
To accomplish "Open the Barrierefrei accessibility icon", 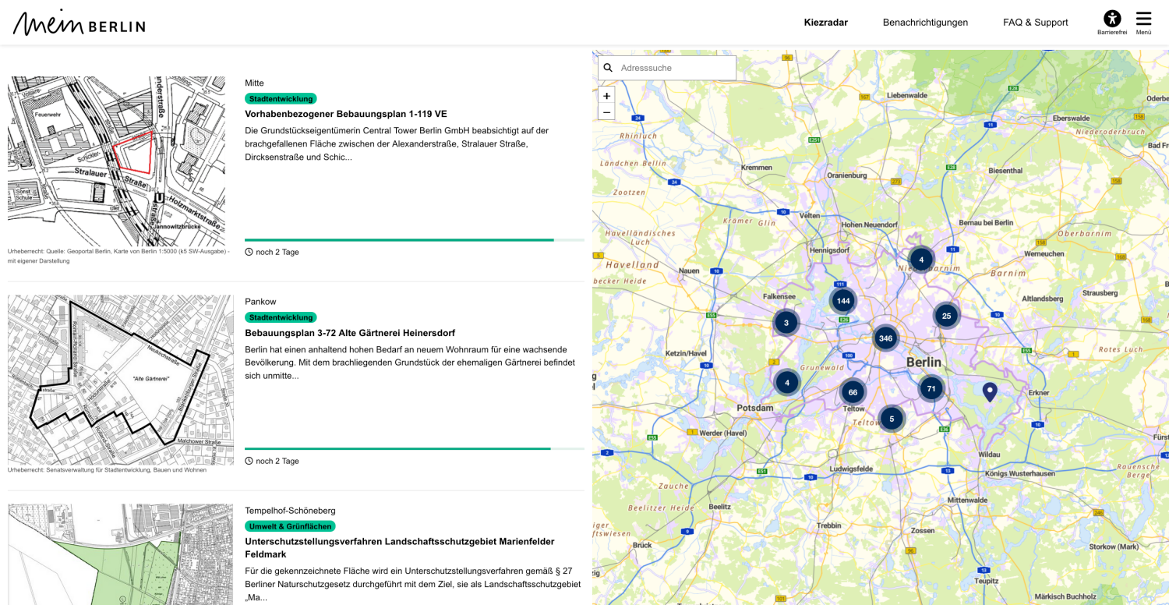I will 1111,19.
